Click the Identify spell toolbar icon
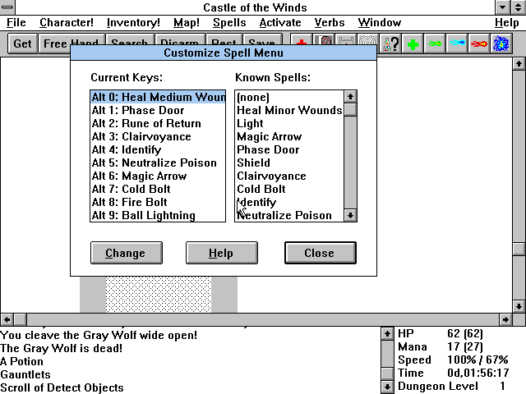 (x=391, y=44)
